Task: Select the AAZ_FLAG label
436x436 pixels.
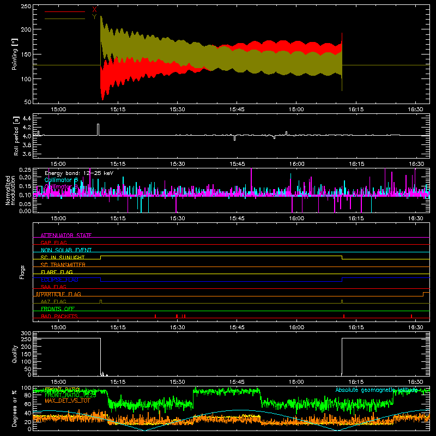Action: point(53,301)
